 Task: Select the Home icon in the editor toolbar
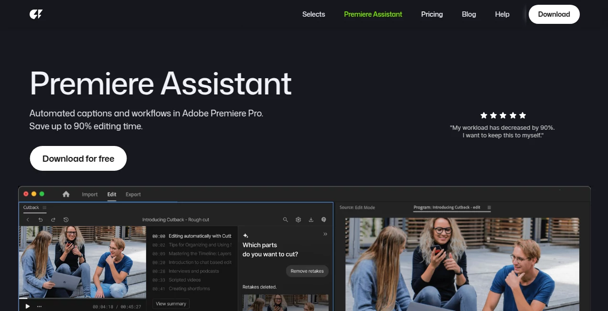66,194
